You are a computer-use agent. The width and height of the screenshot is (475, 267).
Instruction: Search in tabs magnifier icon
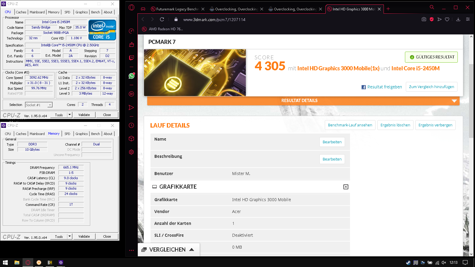click(432, 7)
